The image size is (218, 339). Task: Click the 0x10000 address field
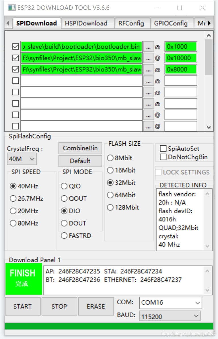click(x=181, y=58)
